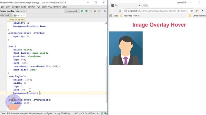This screenshot has width=206, height=115.
Task: Go back in Chrome
Action: point(111,11)
